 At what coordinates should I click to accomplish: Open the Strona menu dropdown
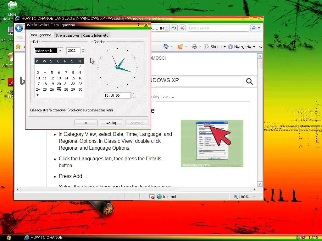215,47
